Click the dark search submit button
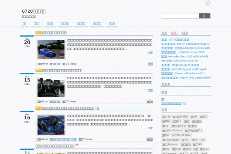 (205, 16)
